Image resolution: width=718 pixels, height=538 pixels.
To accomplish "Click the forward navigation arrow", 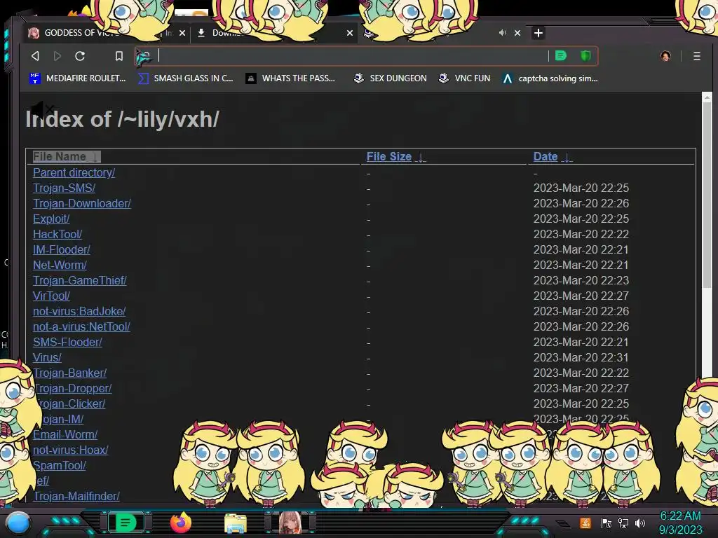I will 57,56.
